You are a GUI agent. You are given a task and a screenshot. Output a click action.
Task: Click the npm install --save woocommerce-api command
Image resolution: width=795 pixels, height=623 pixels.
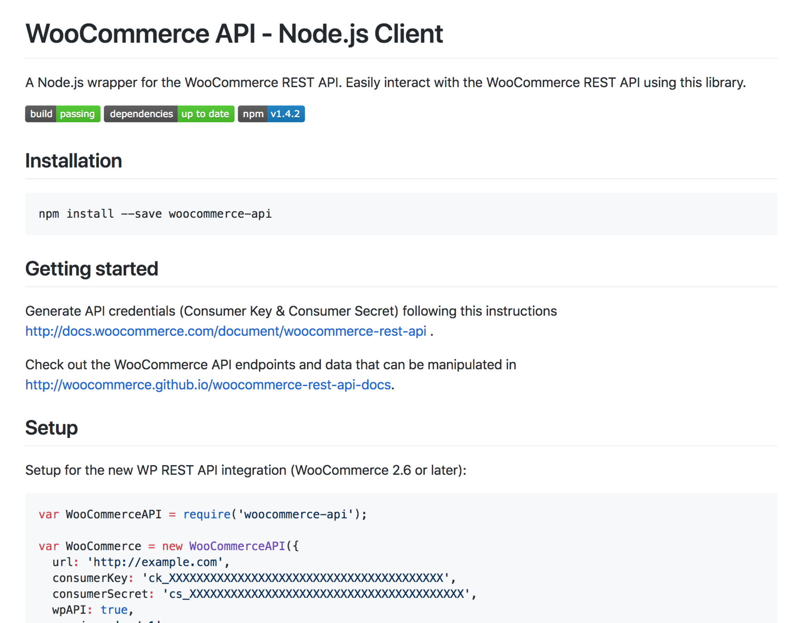pyautogui.click(x=155, y=214)
